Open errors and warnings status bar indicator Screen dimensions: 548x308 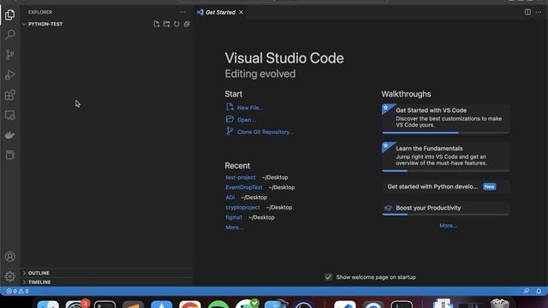(x=17, y=291)
